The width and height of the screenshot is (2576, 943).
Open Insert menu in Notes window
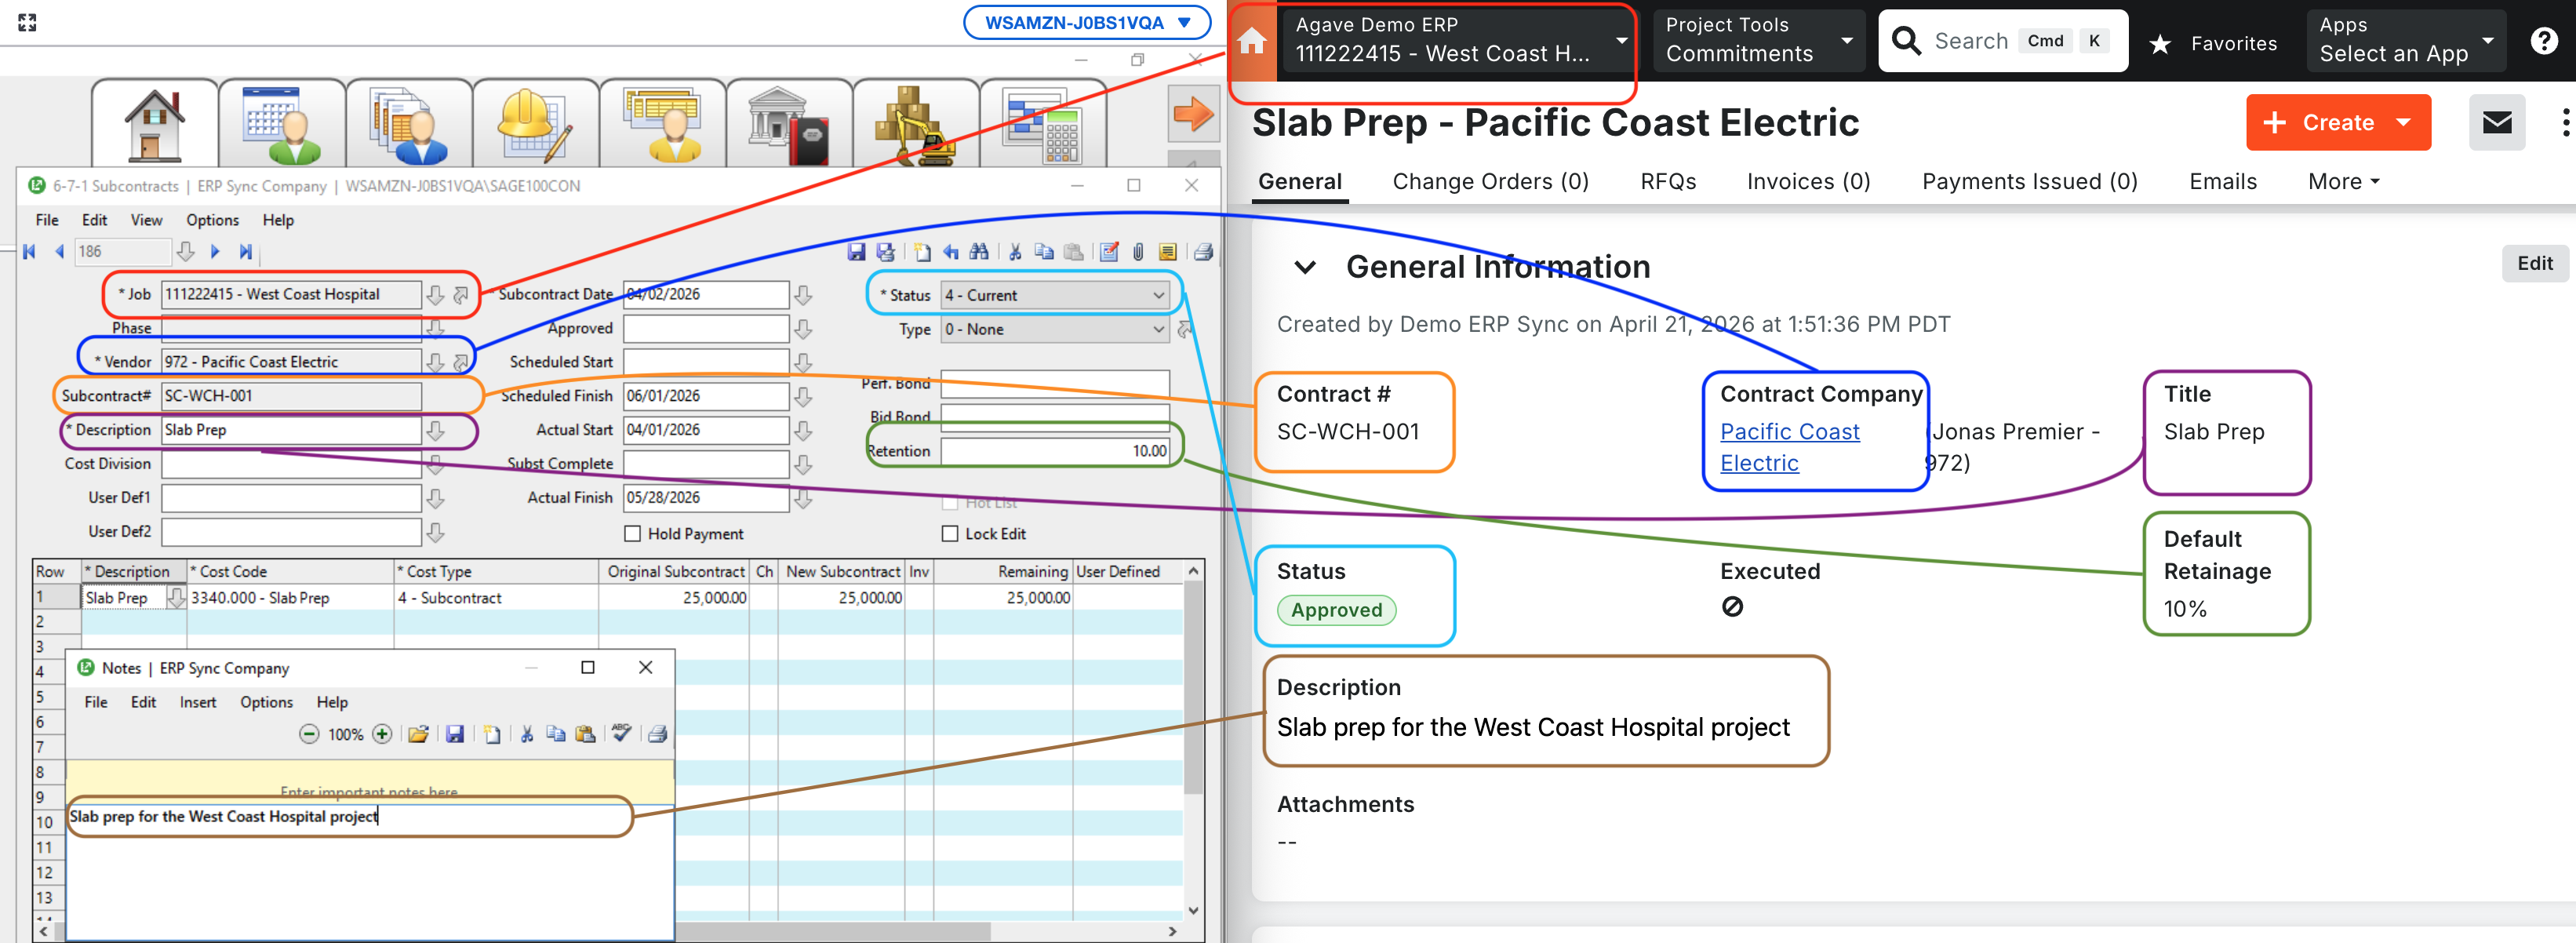tap(198, 702)
